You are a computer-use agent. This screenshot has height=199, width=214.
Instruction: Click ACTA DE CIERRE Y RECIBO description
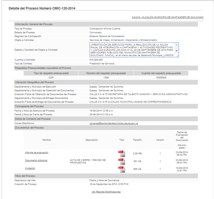coord(88,161)
